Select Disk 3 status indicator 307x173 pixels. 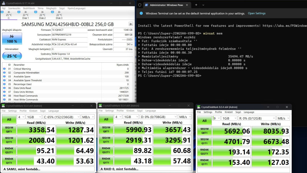pos(59,15)
